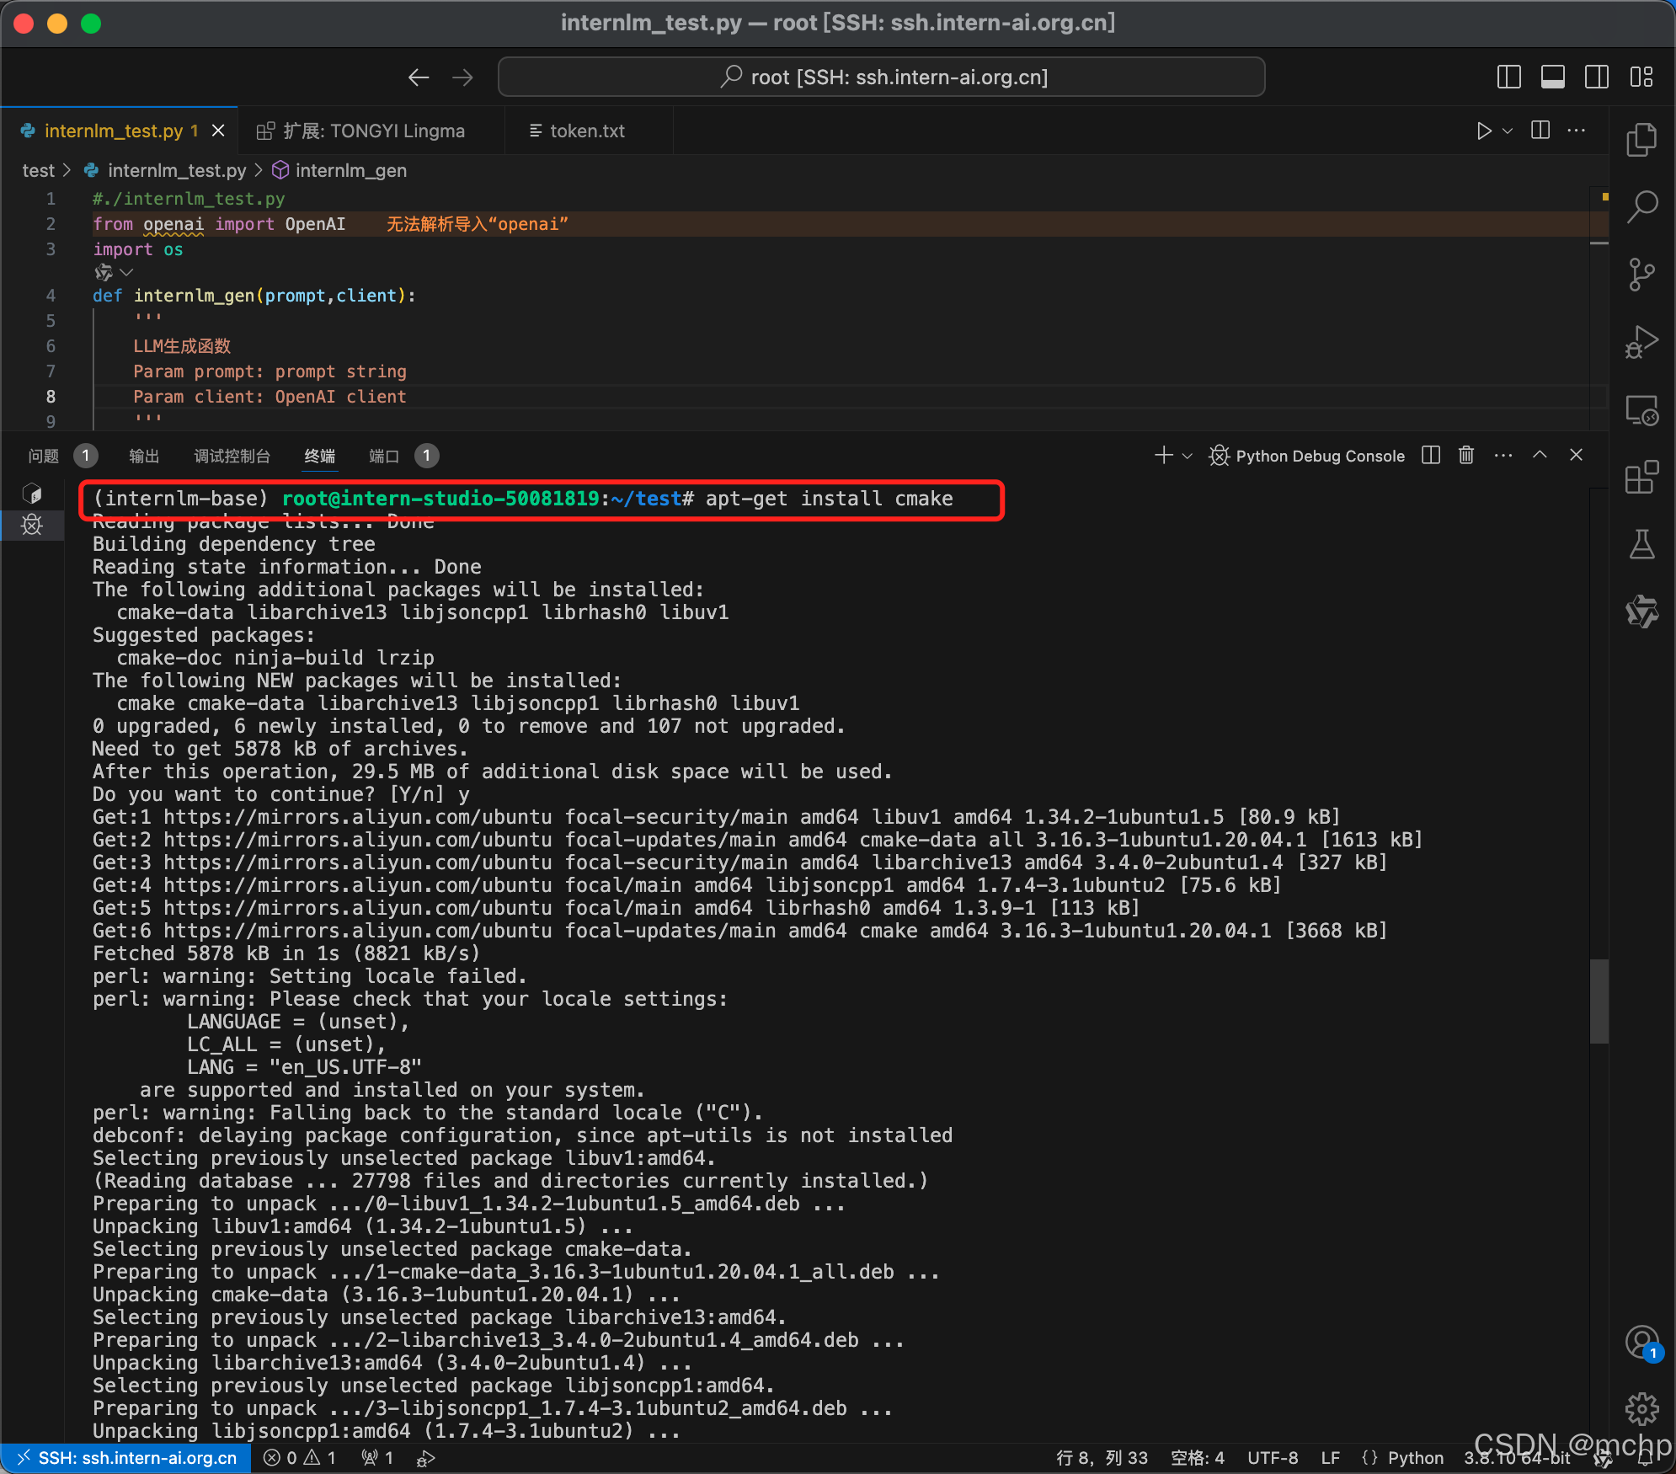Toggle the secondary side bar
This screenshot has height=1474, width=1676.
point(1596,77)
